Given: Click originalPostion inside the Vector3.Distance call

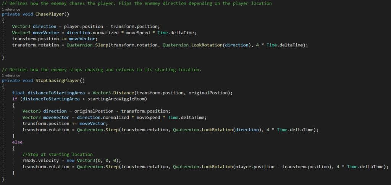Looking at the screenshot, I should pos(209,93).
